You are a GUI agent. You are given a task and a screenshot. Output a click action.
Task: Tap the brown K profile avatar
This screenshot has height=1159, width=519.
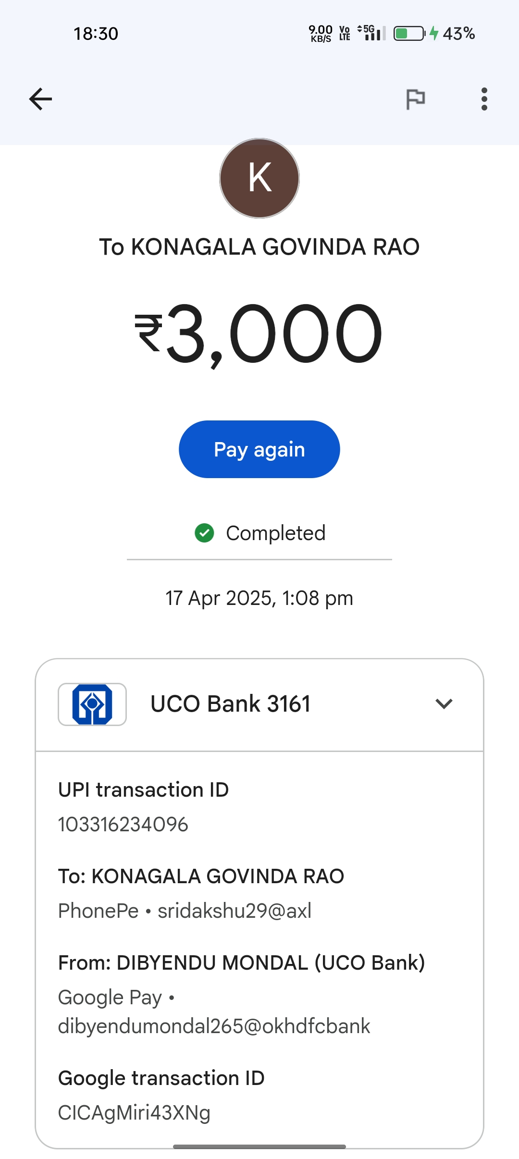[259, 178]
